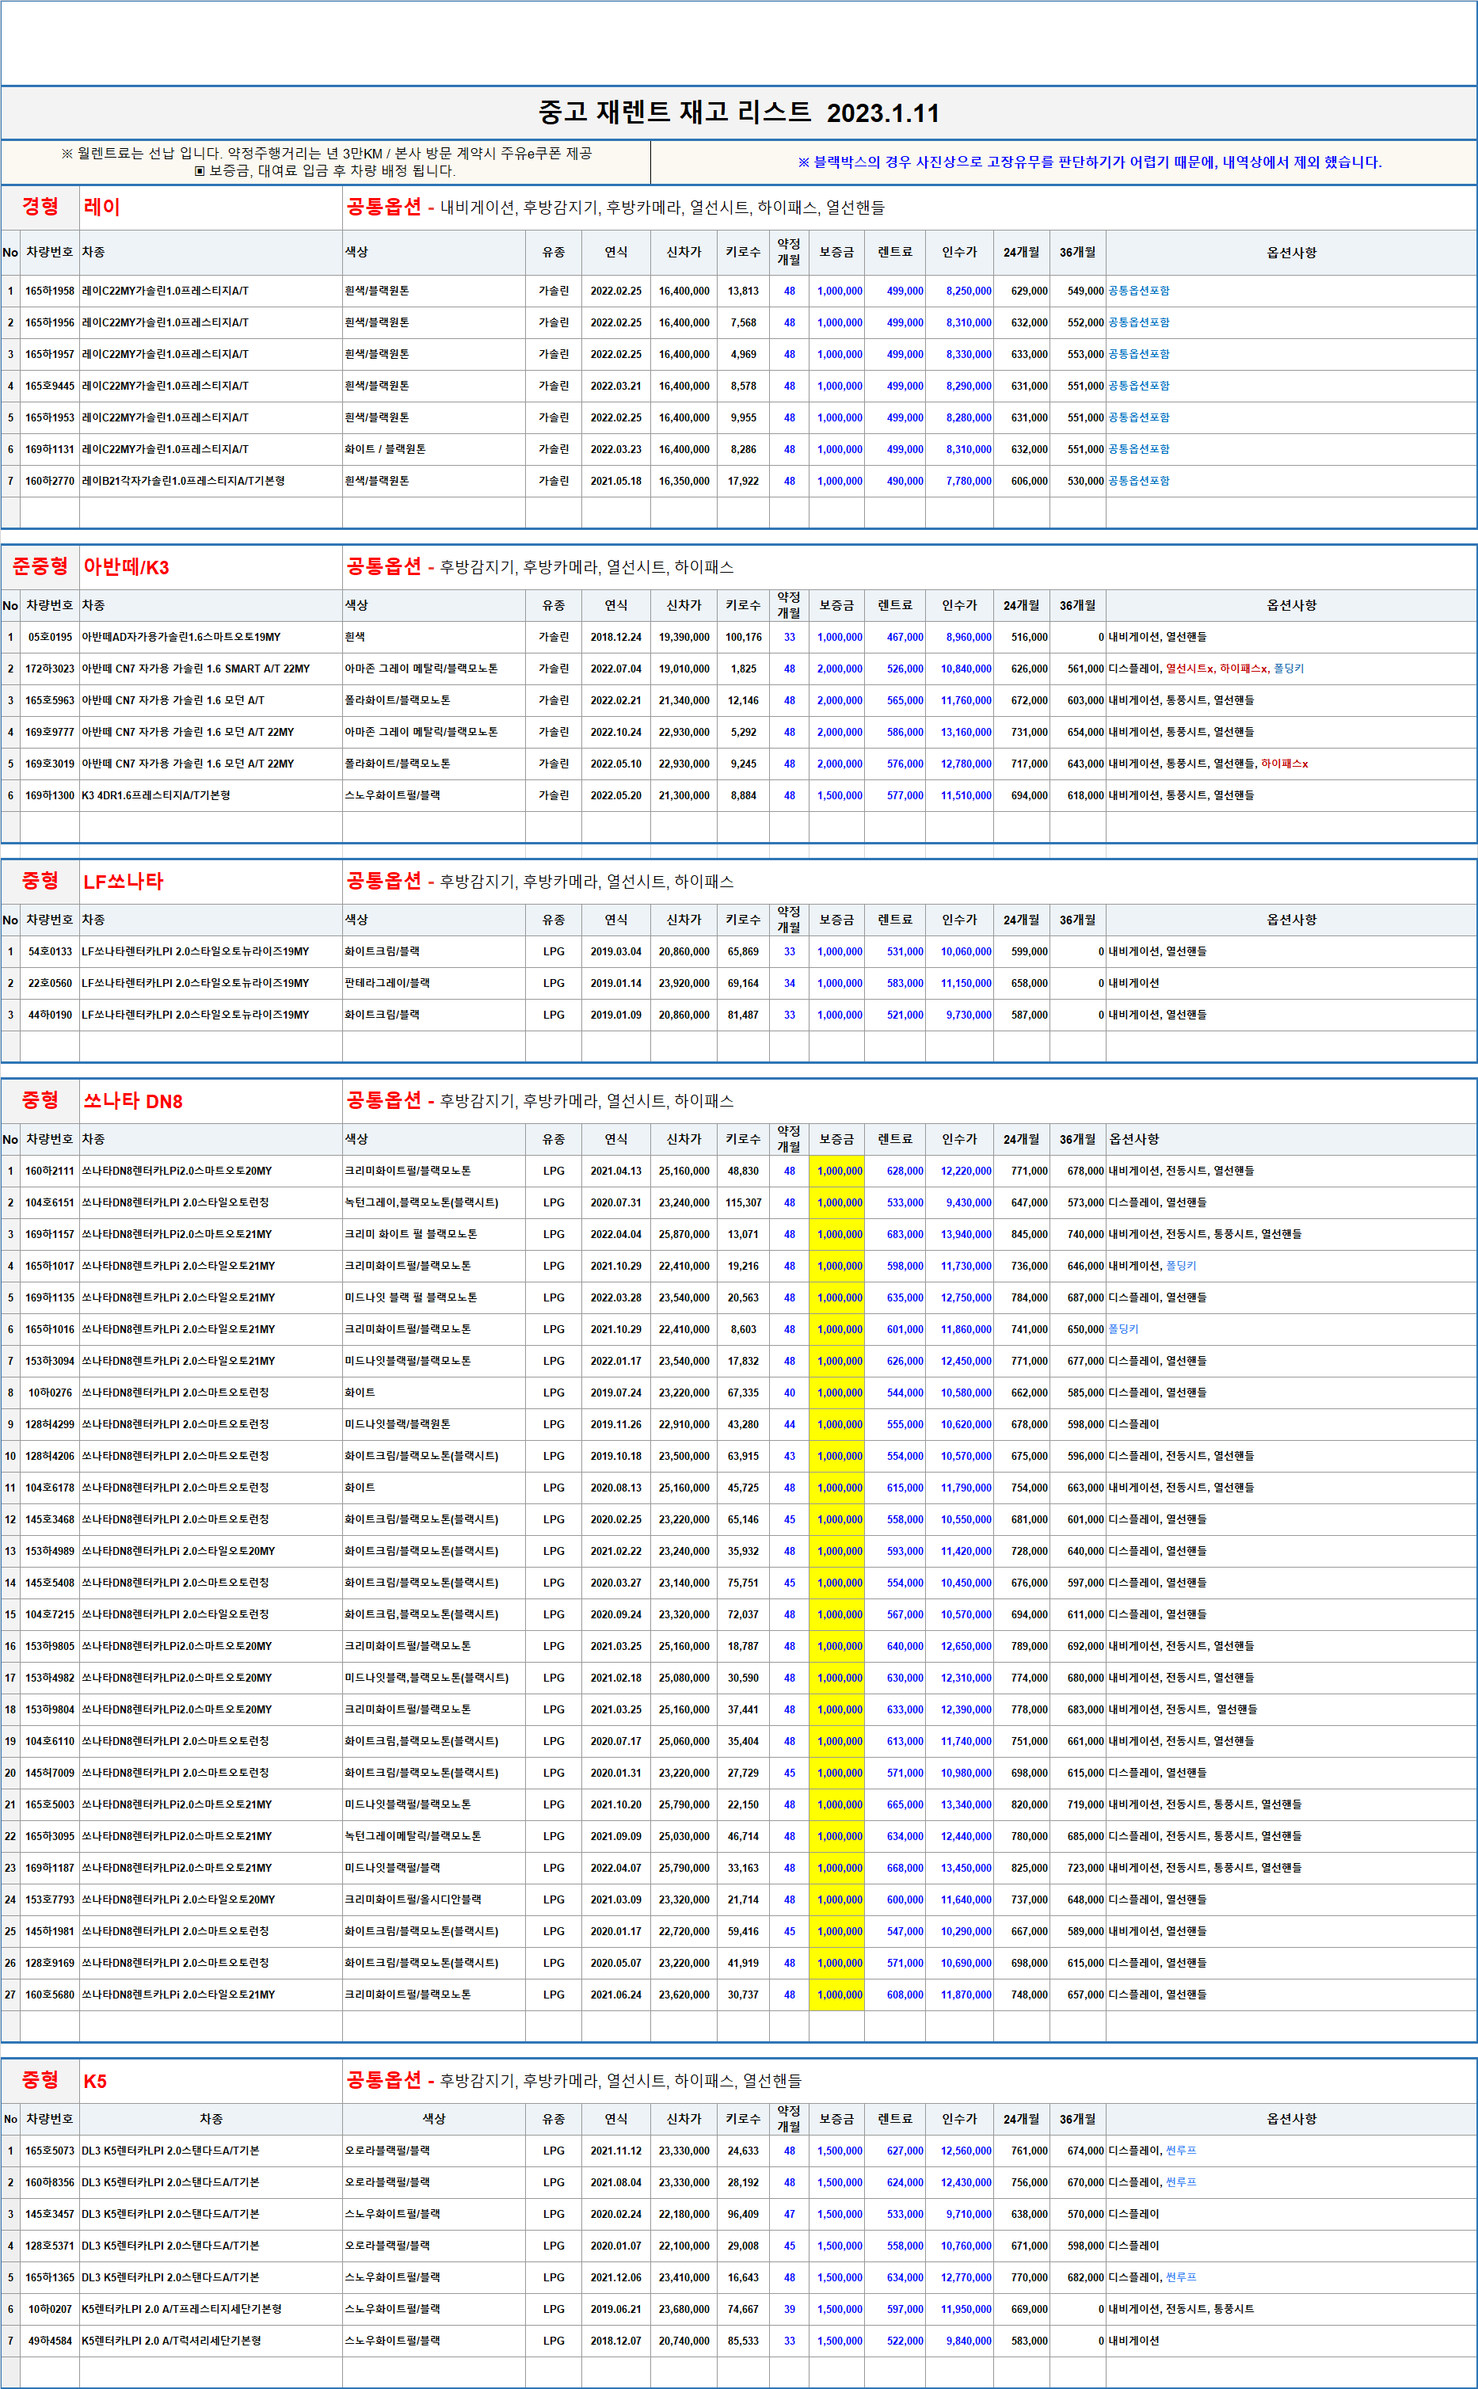
Task: Select the 월렌트료는 선납 notice cell
Action: click(x=326, y=162)
